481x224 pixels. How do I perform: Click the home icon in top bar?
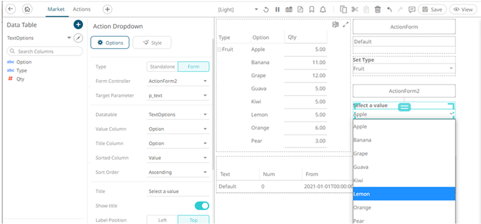pos(28,10)
